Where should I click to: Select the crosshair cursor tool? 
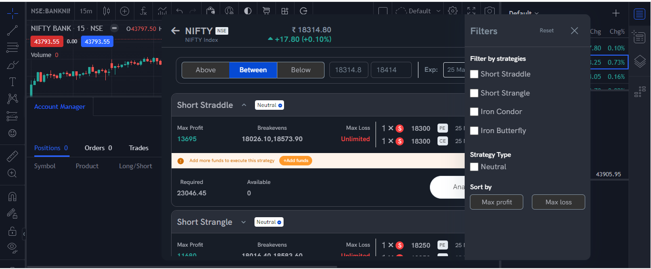[12, 13]
